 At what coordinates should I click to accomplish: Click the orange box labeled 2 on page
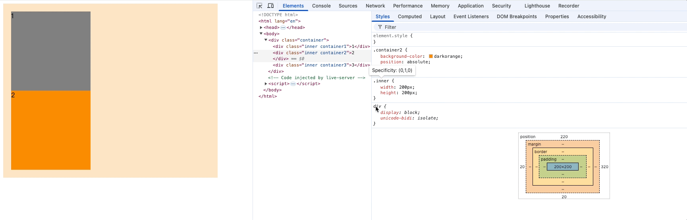(x=51, y=130)
